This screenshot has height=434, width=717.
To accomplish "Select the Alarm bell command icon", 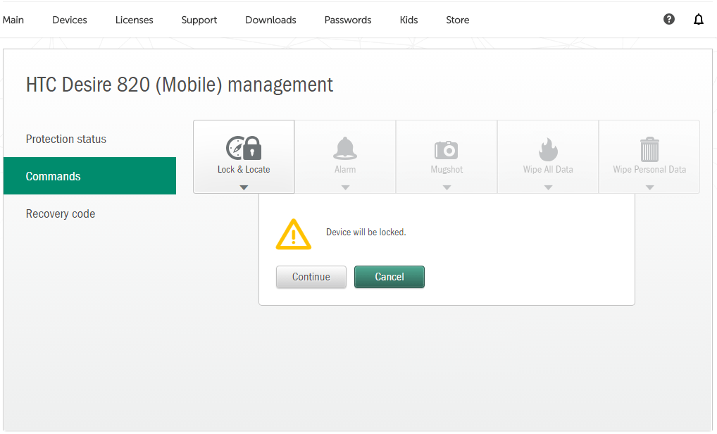I will (x=345, y=148).
